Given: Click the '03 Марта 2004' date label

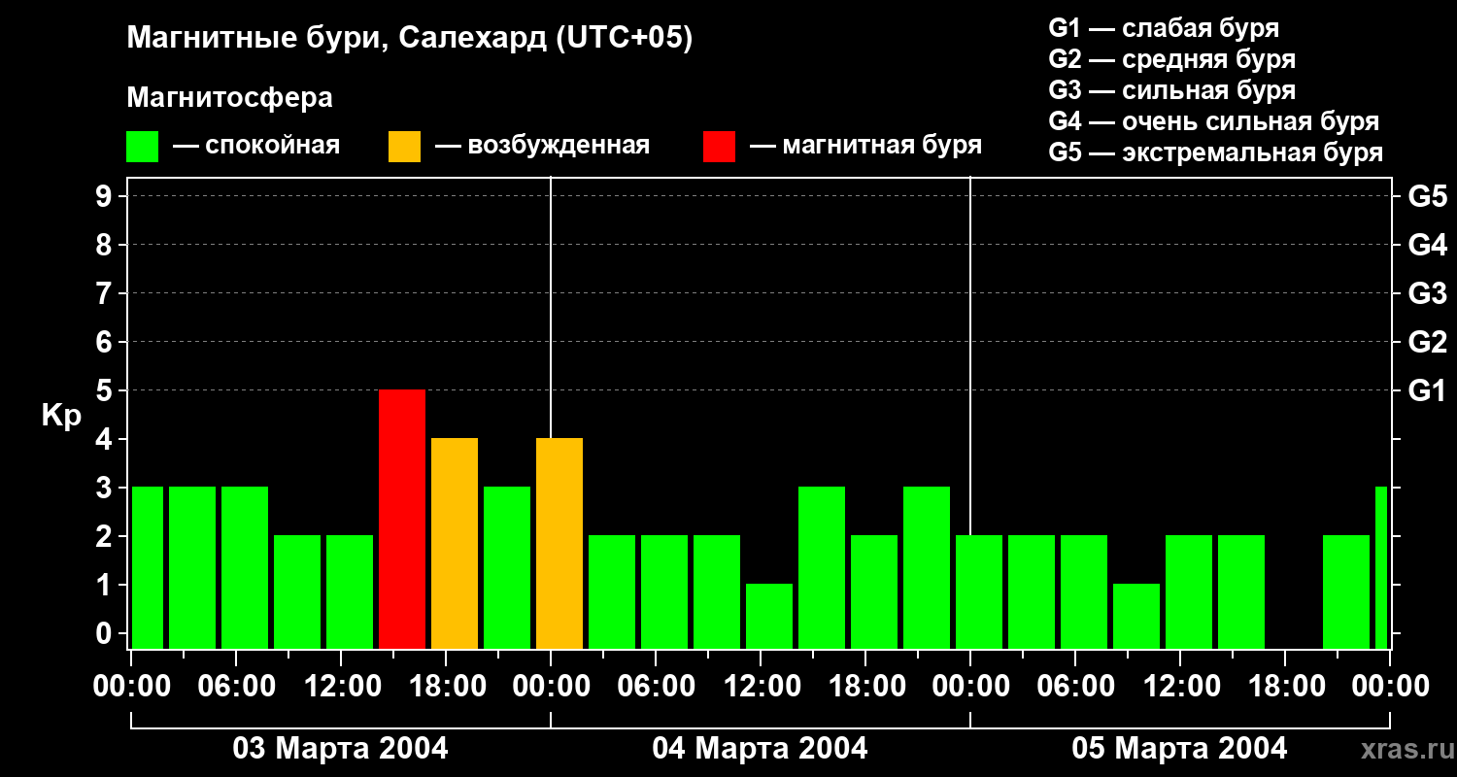Looking at the screenshot, I should point(340,748).
